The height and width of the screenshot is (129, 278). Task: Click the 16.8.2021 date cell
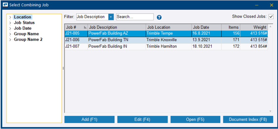click(206, 33)
